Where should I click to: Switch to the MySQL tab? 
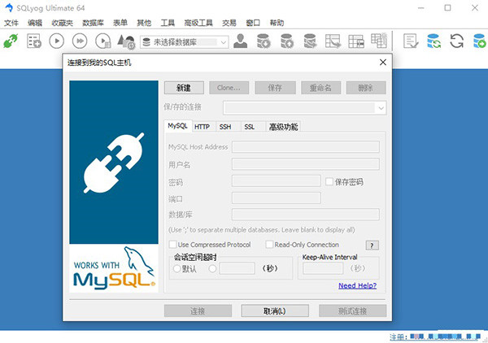(x=177, y=126)
